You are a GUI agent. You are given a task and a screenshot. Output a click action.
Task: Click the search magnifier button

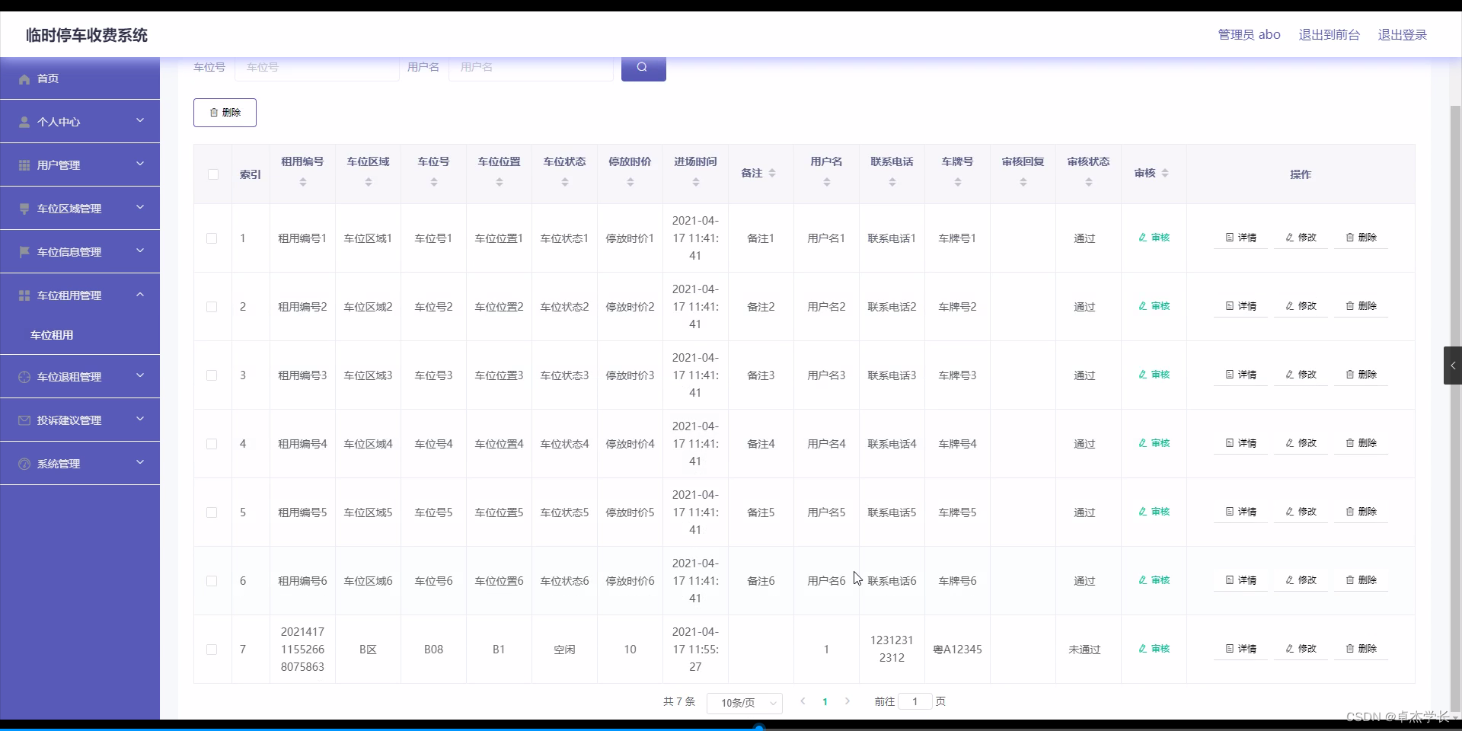click(x=643, y=68)
